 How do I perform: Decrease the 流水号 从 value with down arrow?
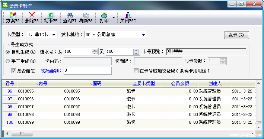coord(95,53)
